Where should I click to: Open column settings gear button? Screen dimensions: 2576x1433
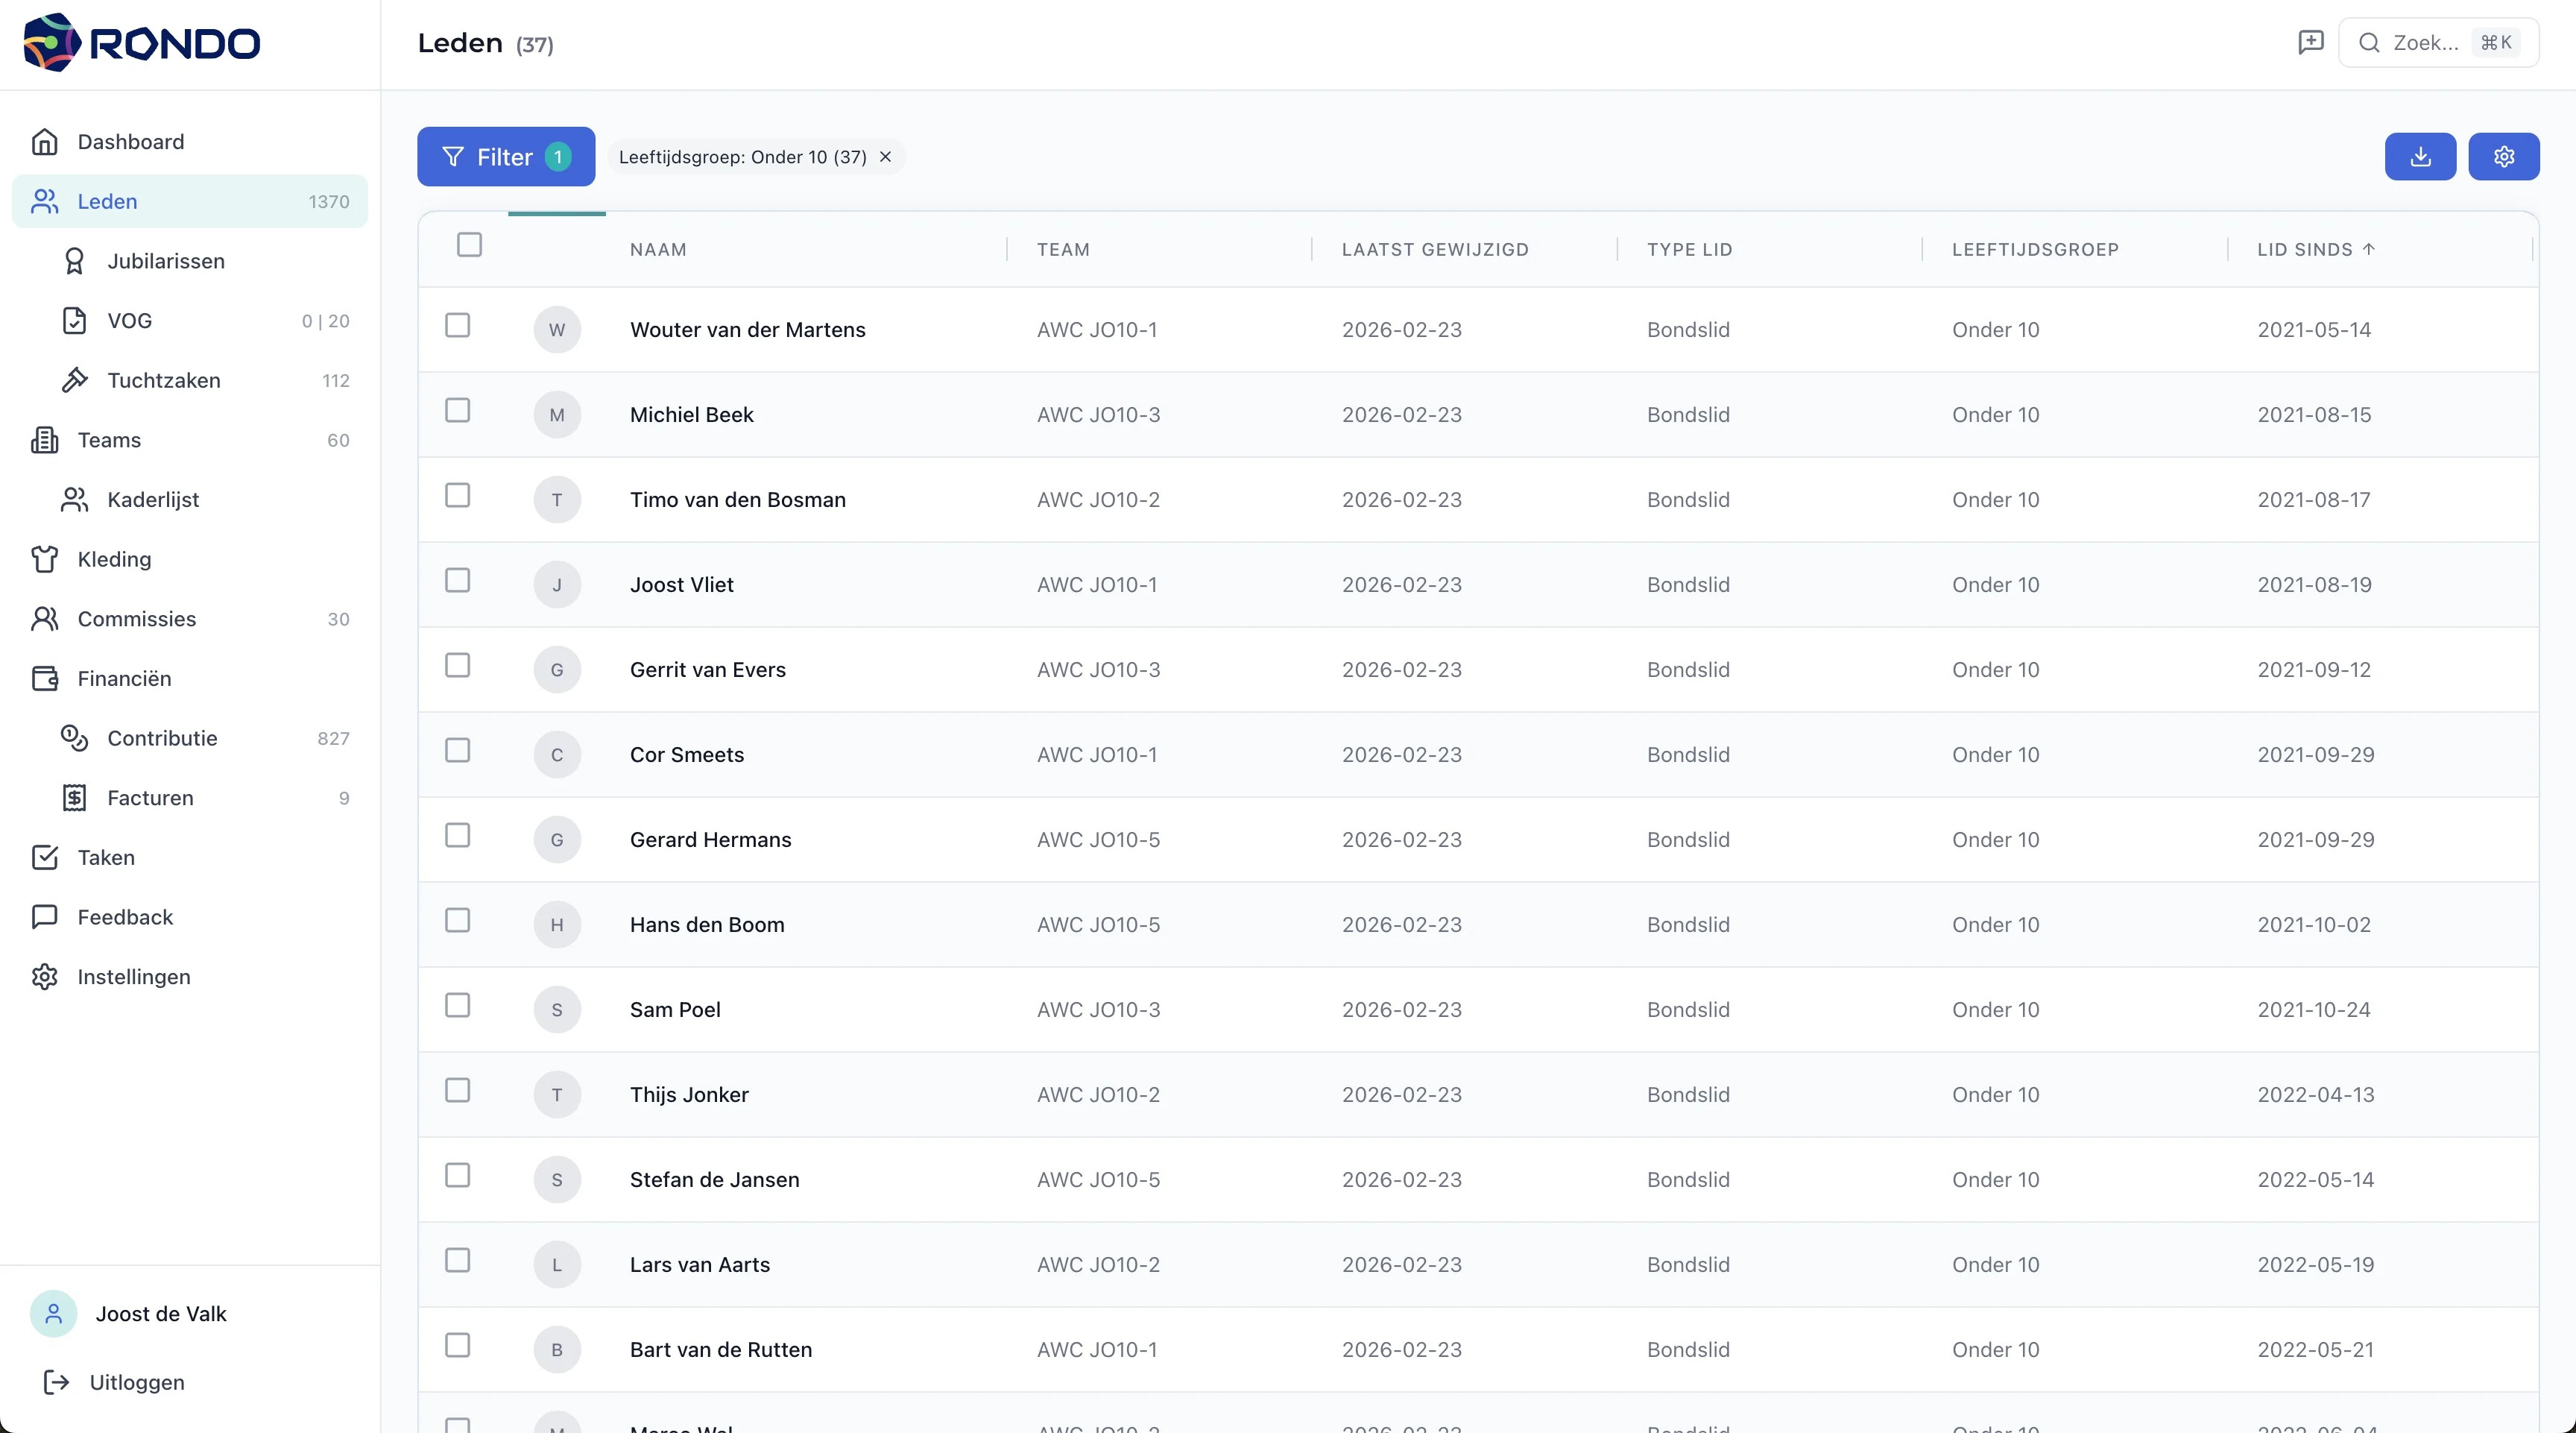pos(2503,157)
